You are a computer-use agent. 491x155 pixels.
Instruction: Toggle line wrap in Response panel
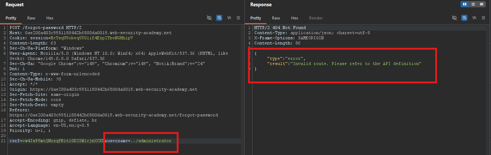tap(464, 18)
